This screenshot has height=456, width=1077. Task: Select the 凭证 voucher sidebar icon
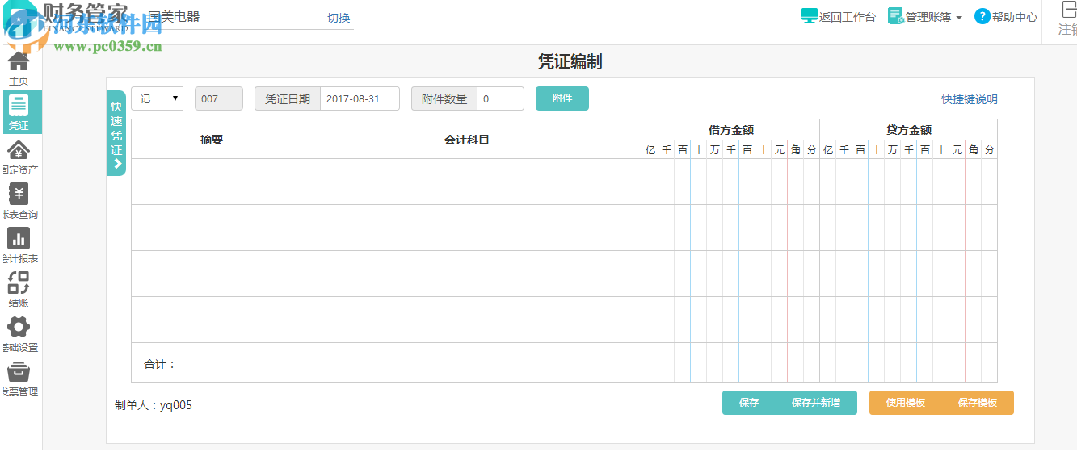pyautogui.click(x=19, y=105)
